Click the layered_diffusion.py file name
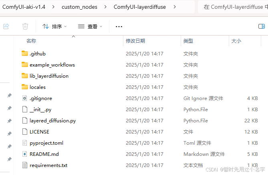 pos(52,121)
